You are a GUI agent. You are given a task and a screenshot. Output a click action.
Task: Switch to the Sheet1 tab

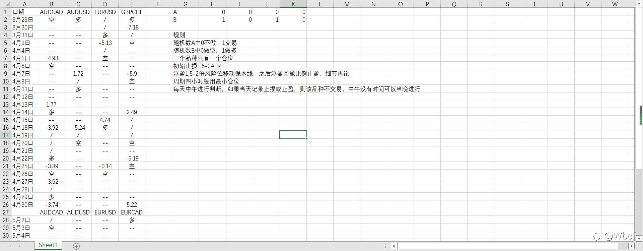[48, 245]
